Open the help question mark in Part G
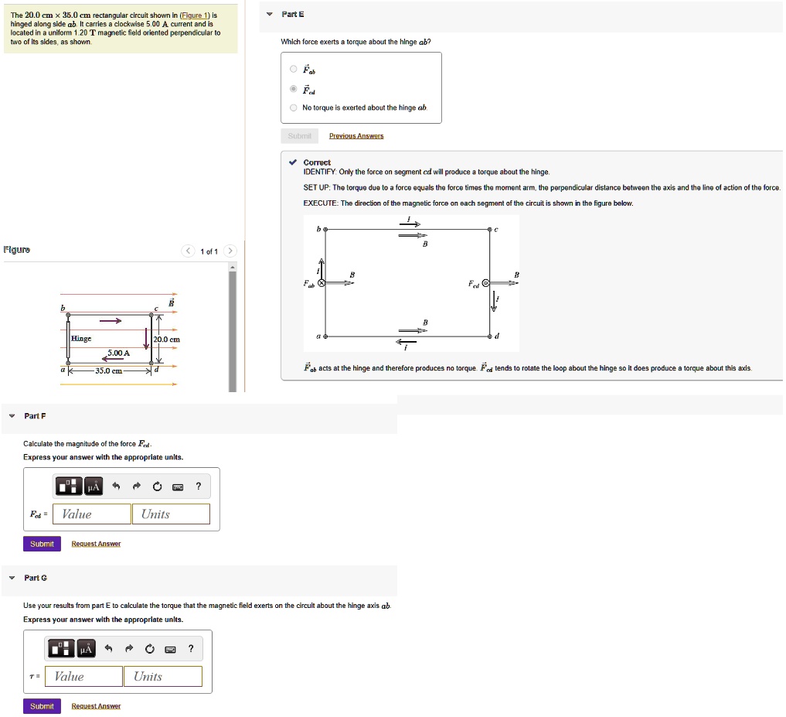Image resolution: width=786 pixels, height=717 pixels. 190,648
